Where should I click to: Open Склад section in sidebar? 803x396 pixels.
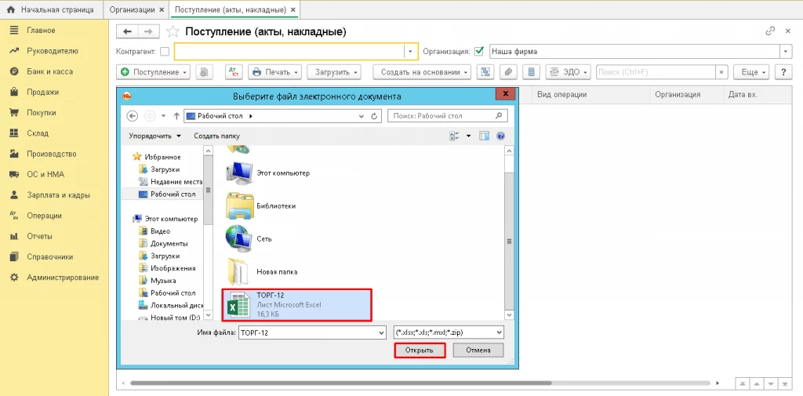tap(38, 133)
